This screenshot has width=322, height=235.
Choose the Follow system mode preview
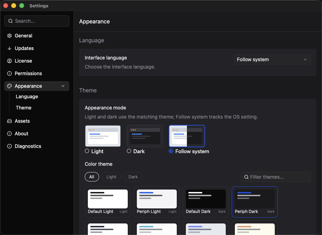(x=187, y=136)
